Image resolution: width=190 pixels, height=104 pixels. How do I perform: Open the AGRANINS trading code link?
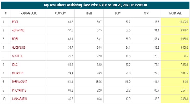tap(18, 30)
